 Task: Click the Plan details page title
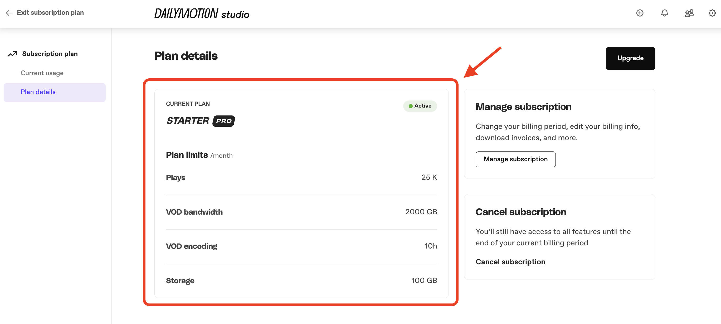click(186, 56)
